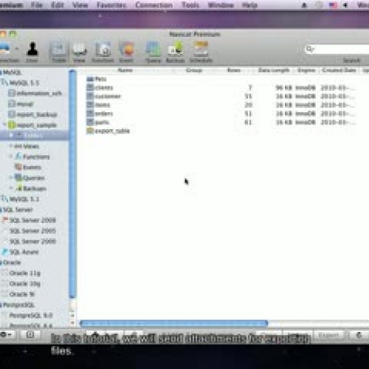Open the input source flag menu icon

pyautogui.click(x=333, y=5)
